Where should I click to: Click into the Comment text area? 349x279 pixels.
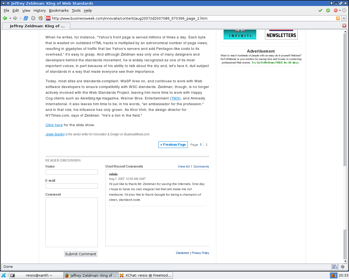pos(72,222)
